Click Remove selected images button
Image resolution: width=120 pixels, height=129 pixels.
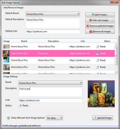pos(100,26)
